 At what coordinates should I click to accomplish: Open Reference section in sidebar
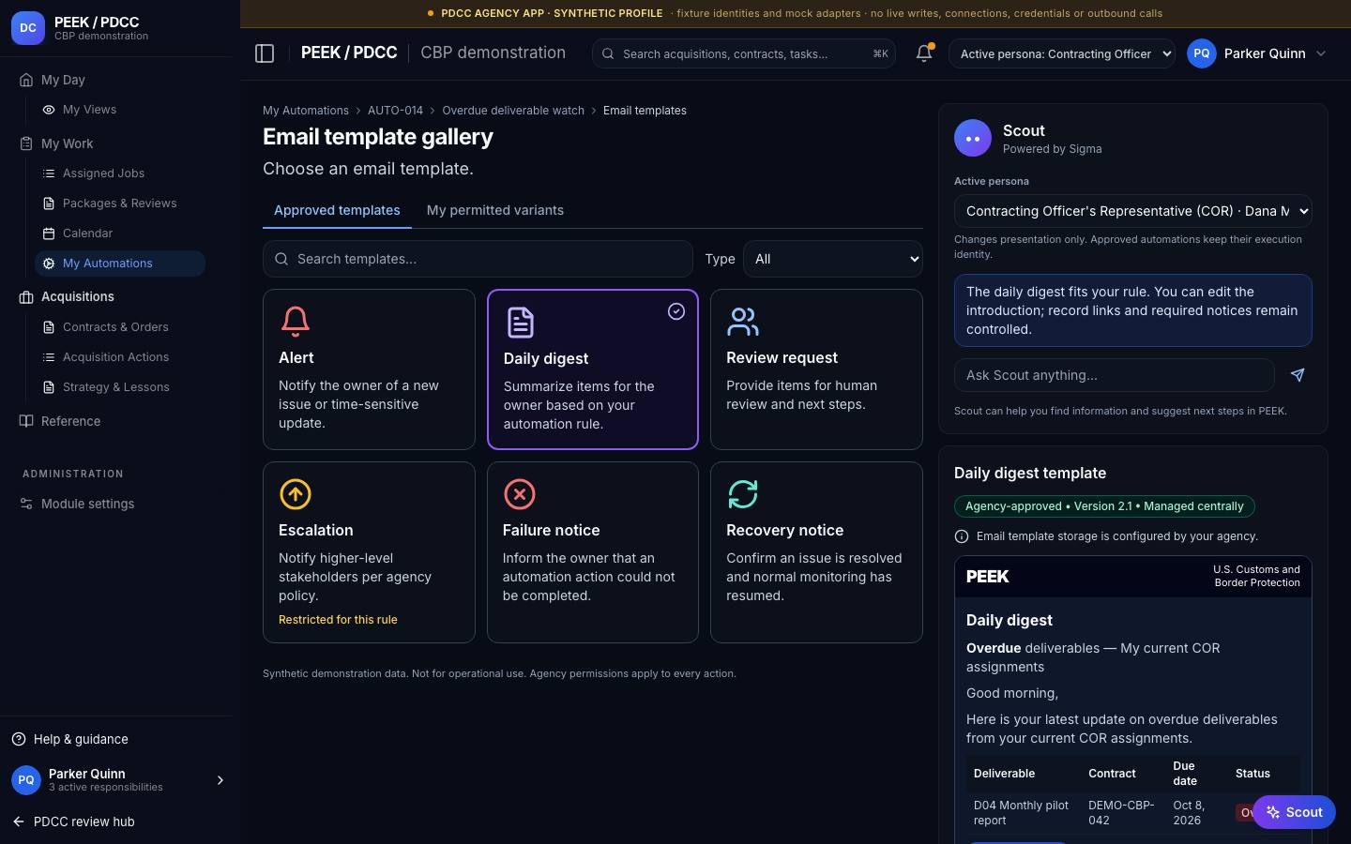70,421
